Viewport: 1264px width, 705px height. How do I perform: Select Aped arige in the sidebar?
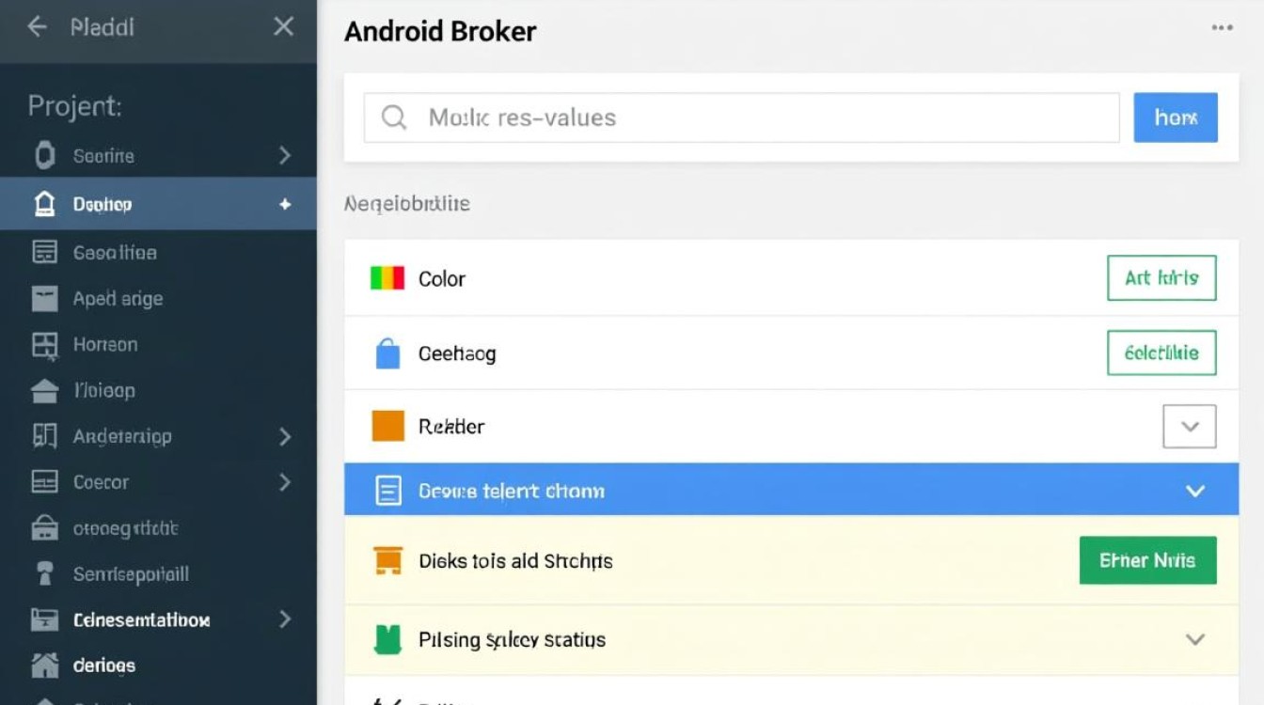118,299
